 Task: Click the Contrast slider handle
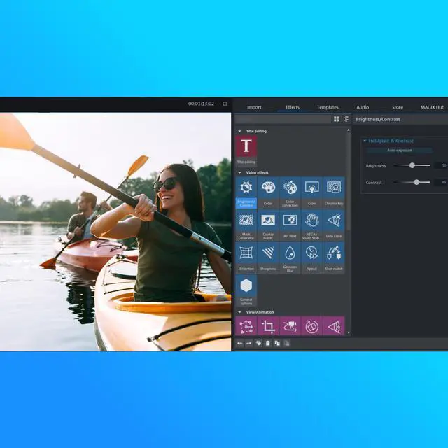click(x=417, y=182)
